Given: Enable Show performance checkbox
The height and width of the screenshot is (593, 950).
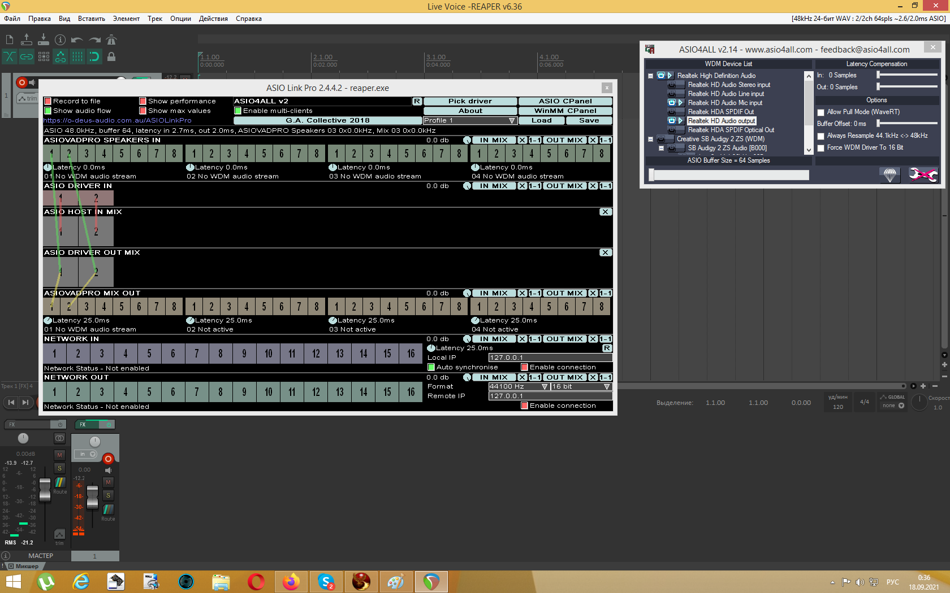Looking at the screenshot, I should [x=143, y=102].
